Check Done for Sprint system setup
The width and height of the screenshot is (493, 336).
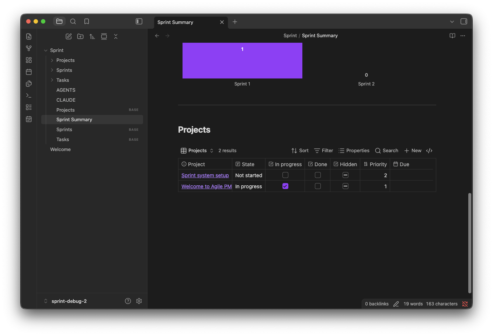(x=318, y=175)
